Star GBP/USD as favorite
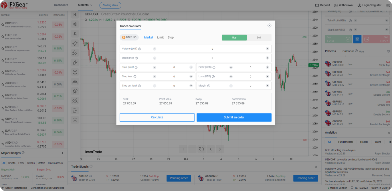 tap(3, 25)
